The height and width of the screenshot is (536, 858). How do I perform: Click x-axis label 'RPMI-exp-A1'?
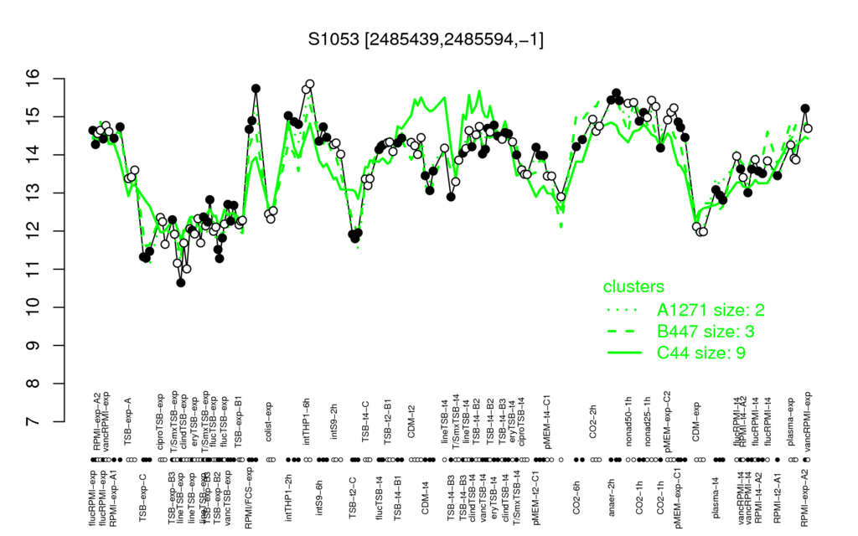[x=113, y=497]
